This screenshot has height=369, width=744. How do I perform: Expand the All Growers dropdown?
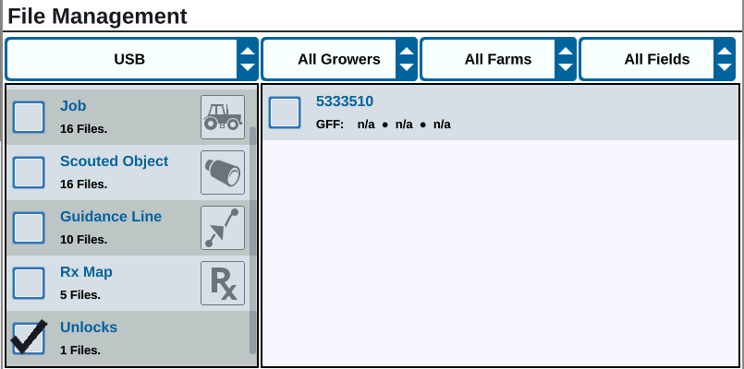pos(340,60)
